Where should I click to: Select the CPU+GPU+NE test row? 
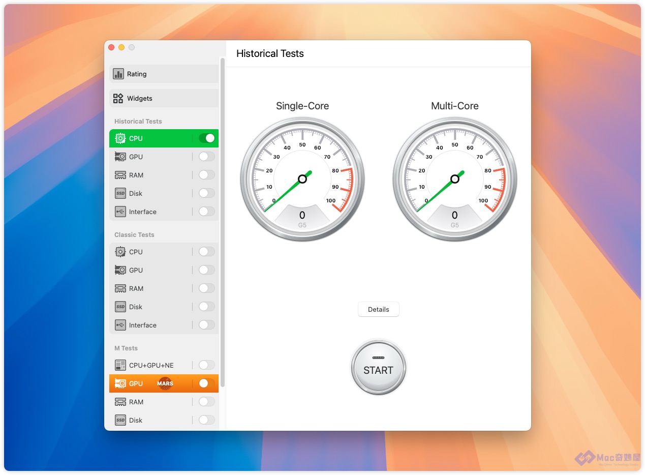point(164,365)
